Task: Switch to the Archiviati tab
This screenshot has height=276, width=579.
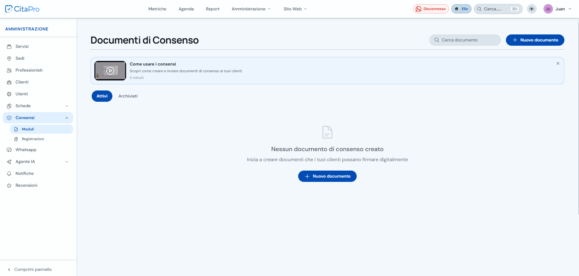Action: coord(128,96)
